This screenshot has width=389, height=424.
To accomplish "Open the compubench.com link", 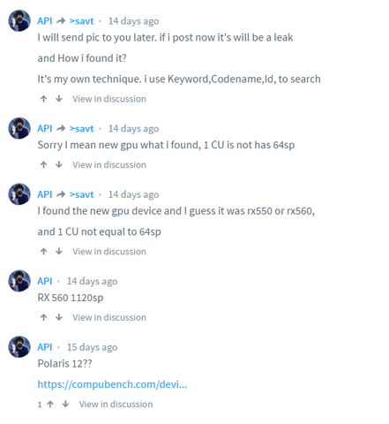I will 112,384.
